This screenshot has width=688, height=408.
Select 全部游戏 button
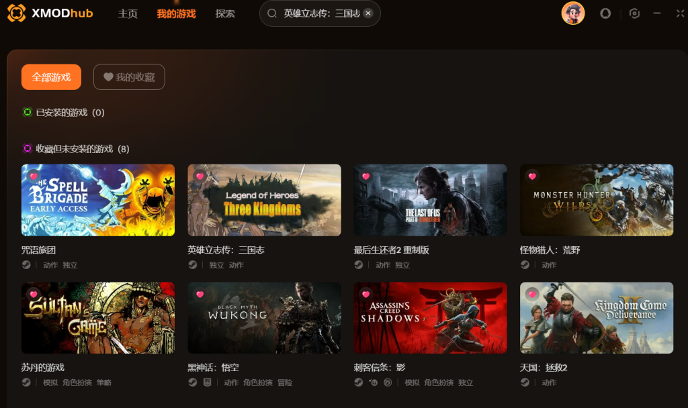pyautogui.click(x=51, y=77)
